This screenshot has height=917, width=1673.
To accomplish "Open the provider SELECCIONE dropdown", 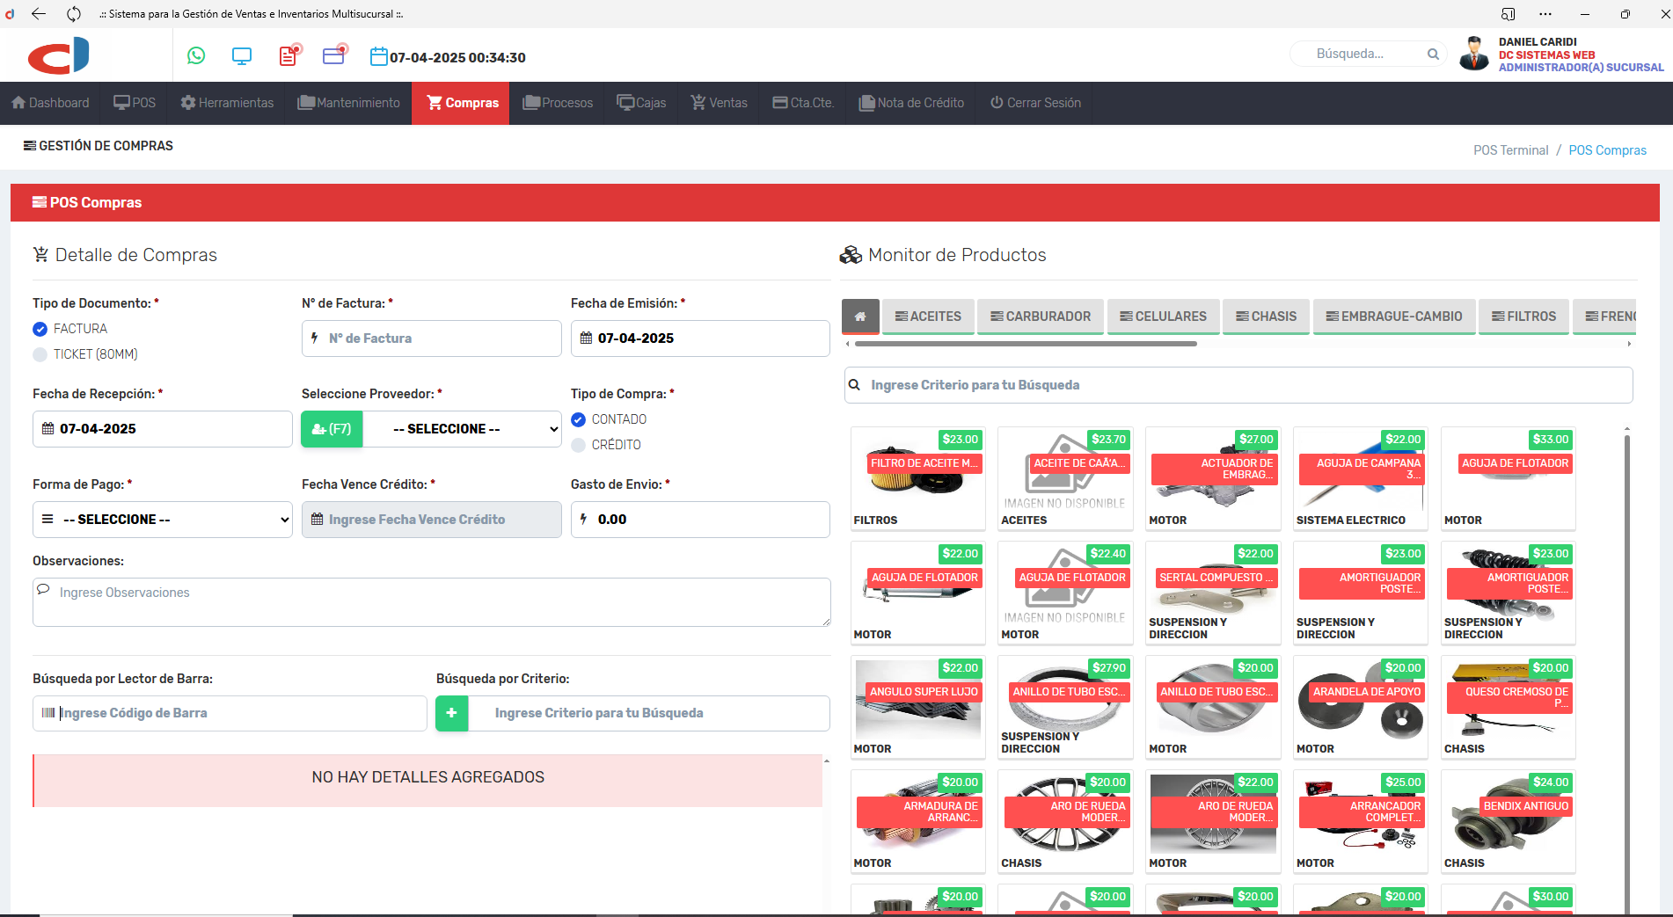I will (x=462, y=429).
